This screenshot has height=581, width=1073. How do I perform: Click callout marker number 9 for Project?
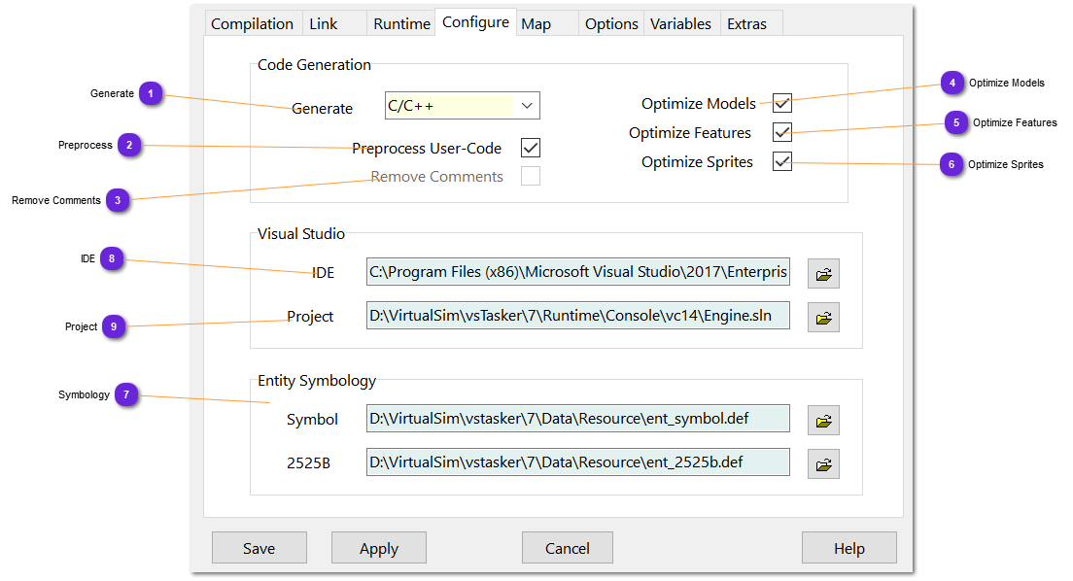tap(114, 326)
